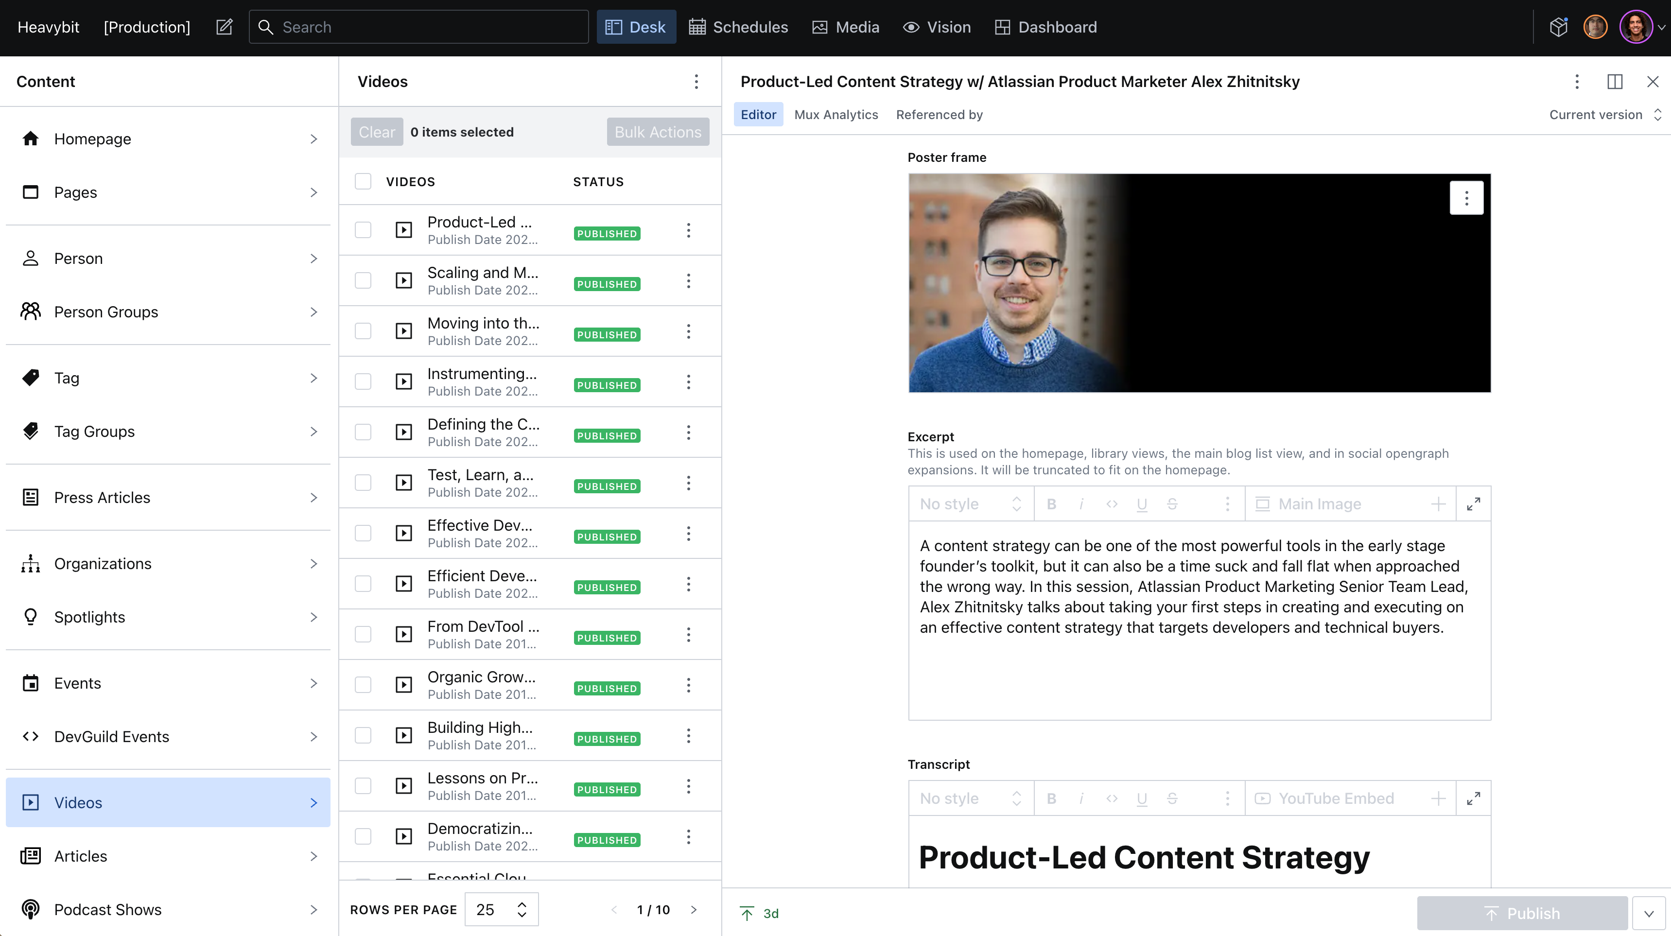Open the Current version selector
Screen dimensions: 1671x936
pos(1603,115)
